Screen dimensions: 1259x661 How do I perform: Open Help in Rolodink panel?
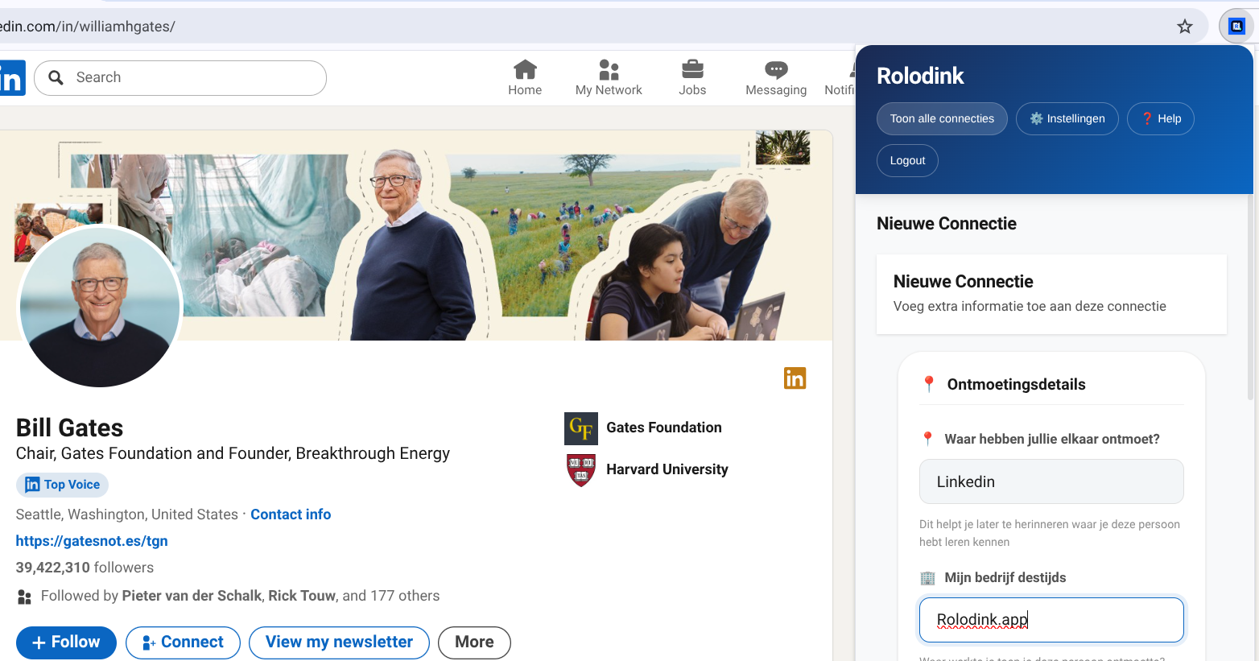tap(1160, 119)
